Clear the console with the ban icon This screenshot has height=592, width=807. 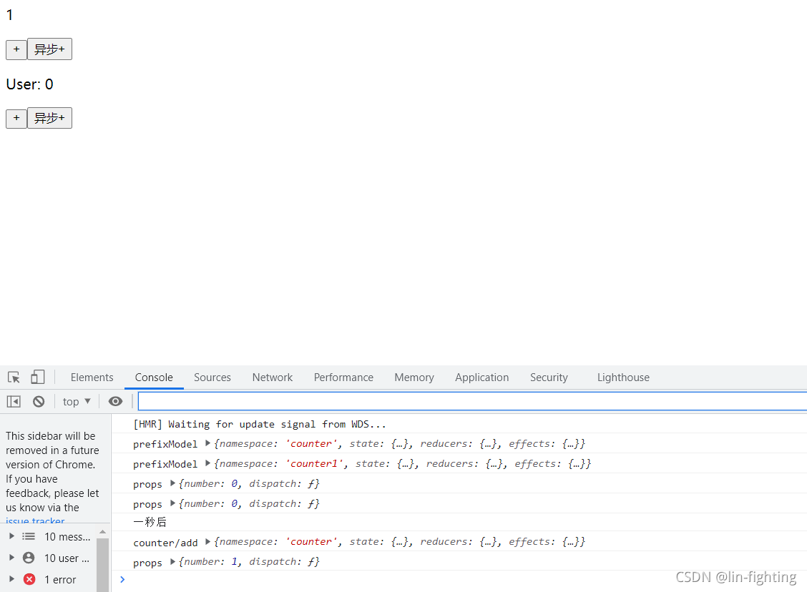click(x=39, y=401)
